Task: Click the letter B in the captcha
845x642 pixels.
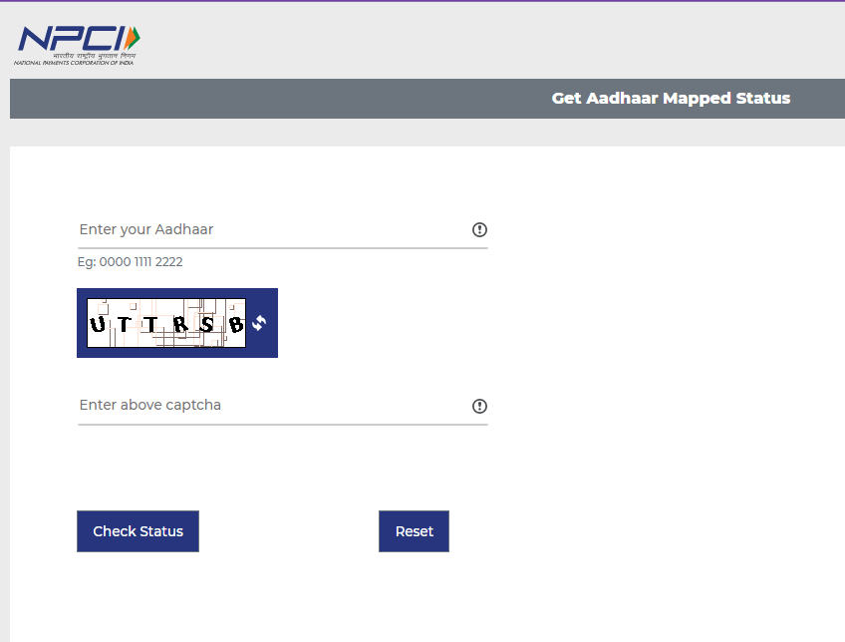Action: click(236, 324)
